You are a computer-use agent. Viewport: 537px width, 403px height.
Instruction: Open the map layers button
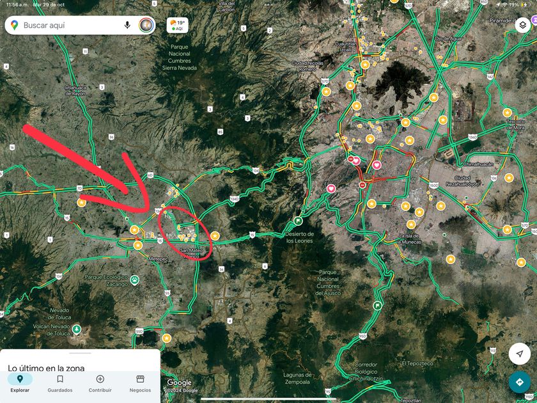[x=523, y=25]
